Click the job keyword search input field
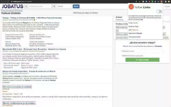 click(x=40, y=6)
